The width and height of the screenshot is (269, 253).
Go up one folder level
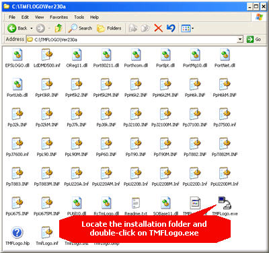coord(59,28)
